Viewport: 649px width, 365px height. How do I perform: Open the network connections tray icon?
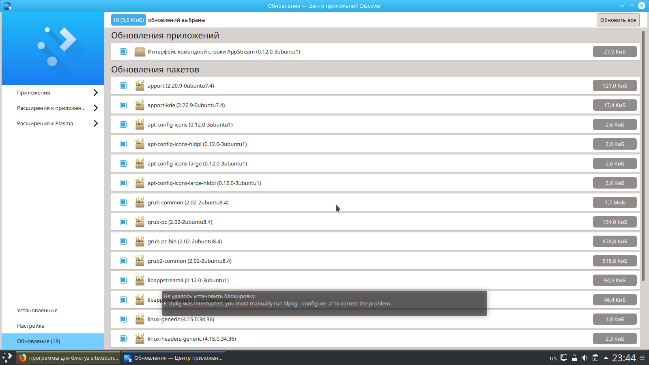coord(564,358)
